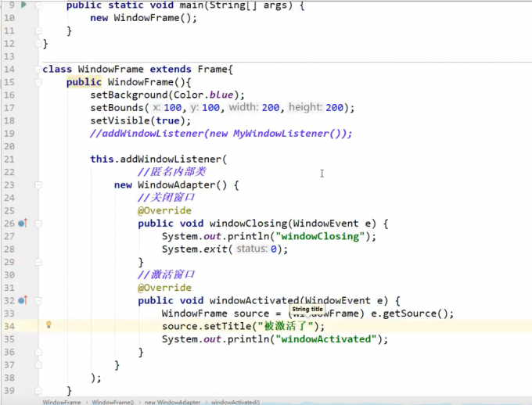532x405 pixels.
Task: Collapse the WindowFrame constructor fold on line 15
Action: (37, 82)
